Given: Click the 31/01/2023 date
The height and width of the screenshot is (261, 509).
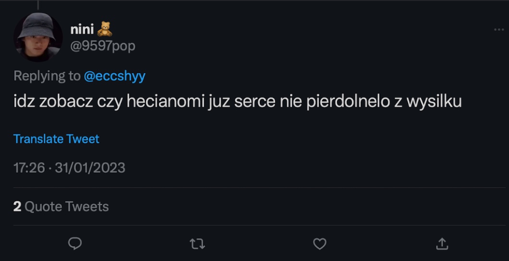Looking at the screenshot, I should coord(90,168).
